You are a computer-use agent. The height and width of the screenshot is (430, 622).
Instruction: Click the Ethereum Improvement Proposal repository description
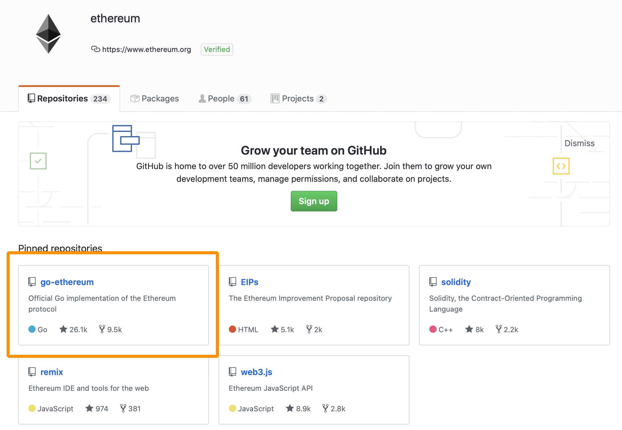[x=310, y=298]
